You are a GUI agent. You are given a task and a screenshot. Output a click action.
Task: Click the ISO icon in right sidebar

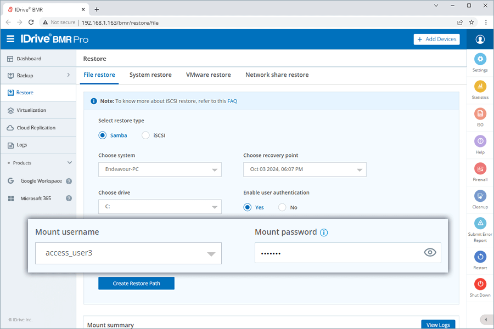click(480, 114)
